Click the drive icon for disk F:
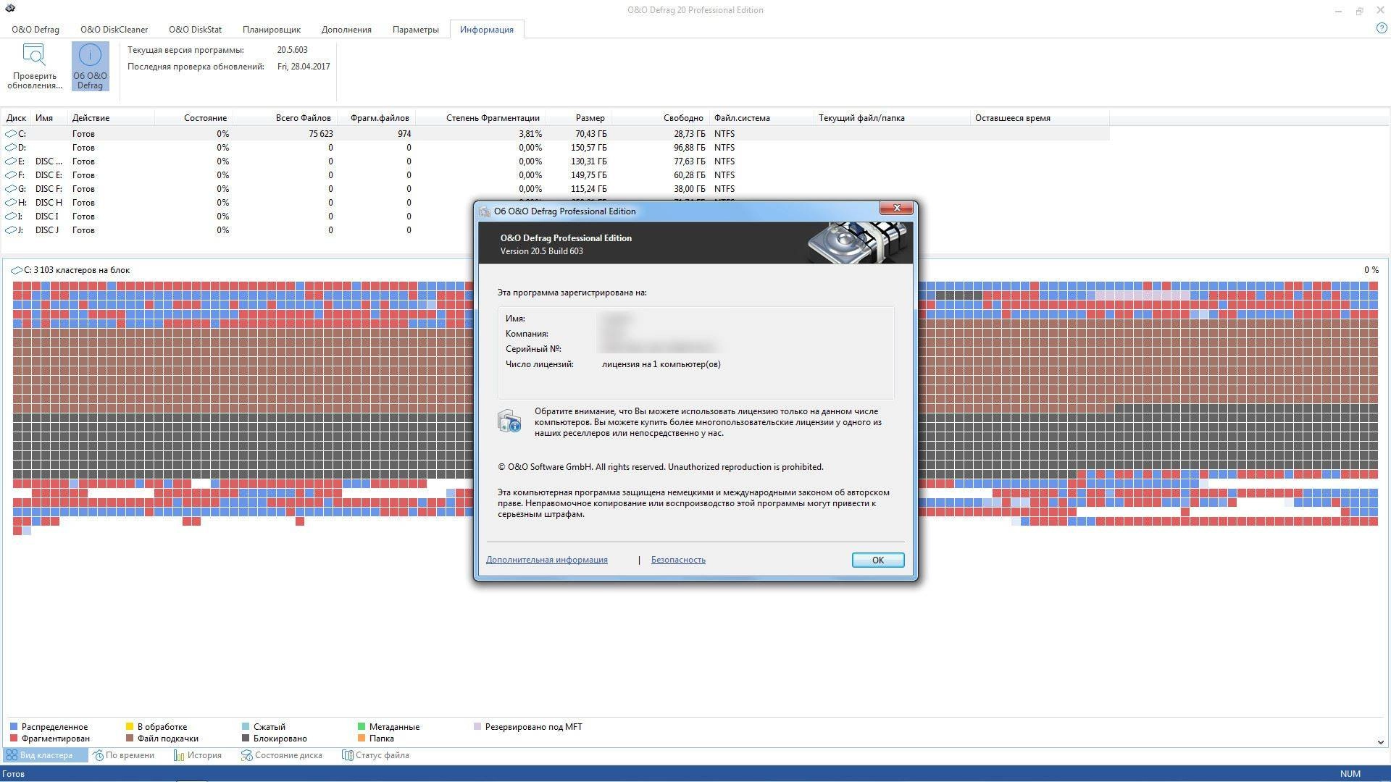1391x782 pixels. (x=11, y=175)
